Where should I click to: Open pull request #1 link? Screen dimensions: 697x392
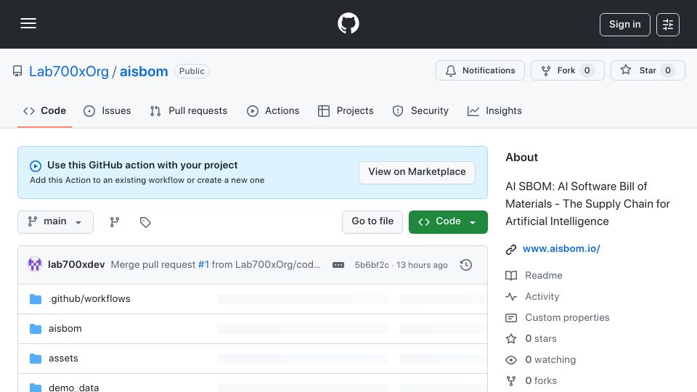203,264
